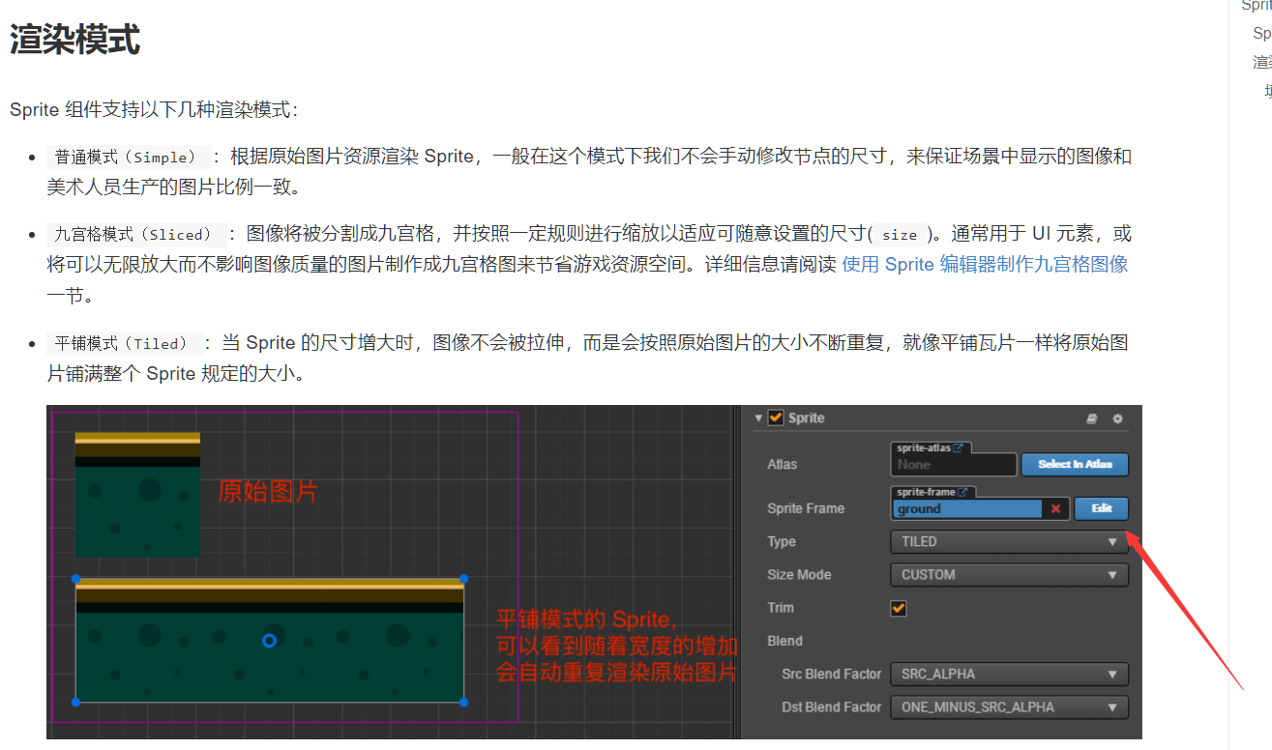The height and width of the screenshot is (750, 1272).
Task: Toggle the Trim checkbox
Action: coord(899,608)
